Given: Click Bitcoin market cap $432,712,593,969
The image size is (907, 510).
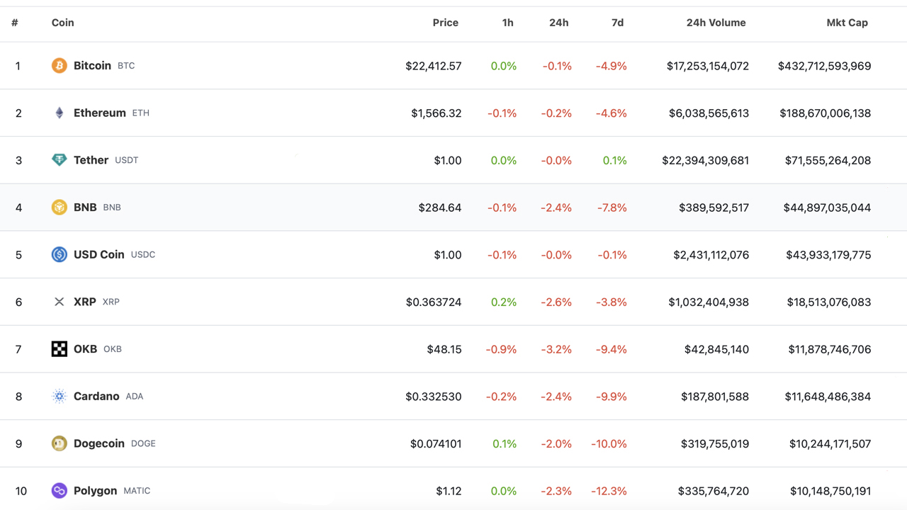Looking at the screenshot, I should point(825,66).
